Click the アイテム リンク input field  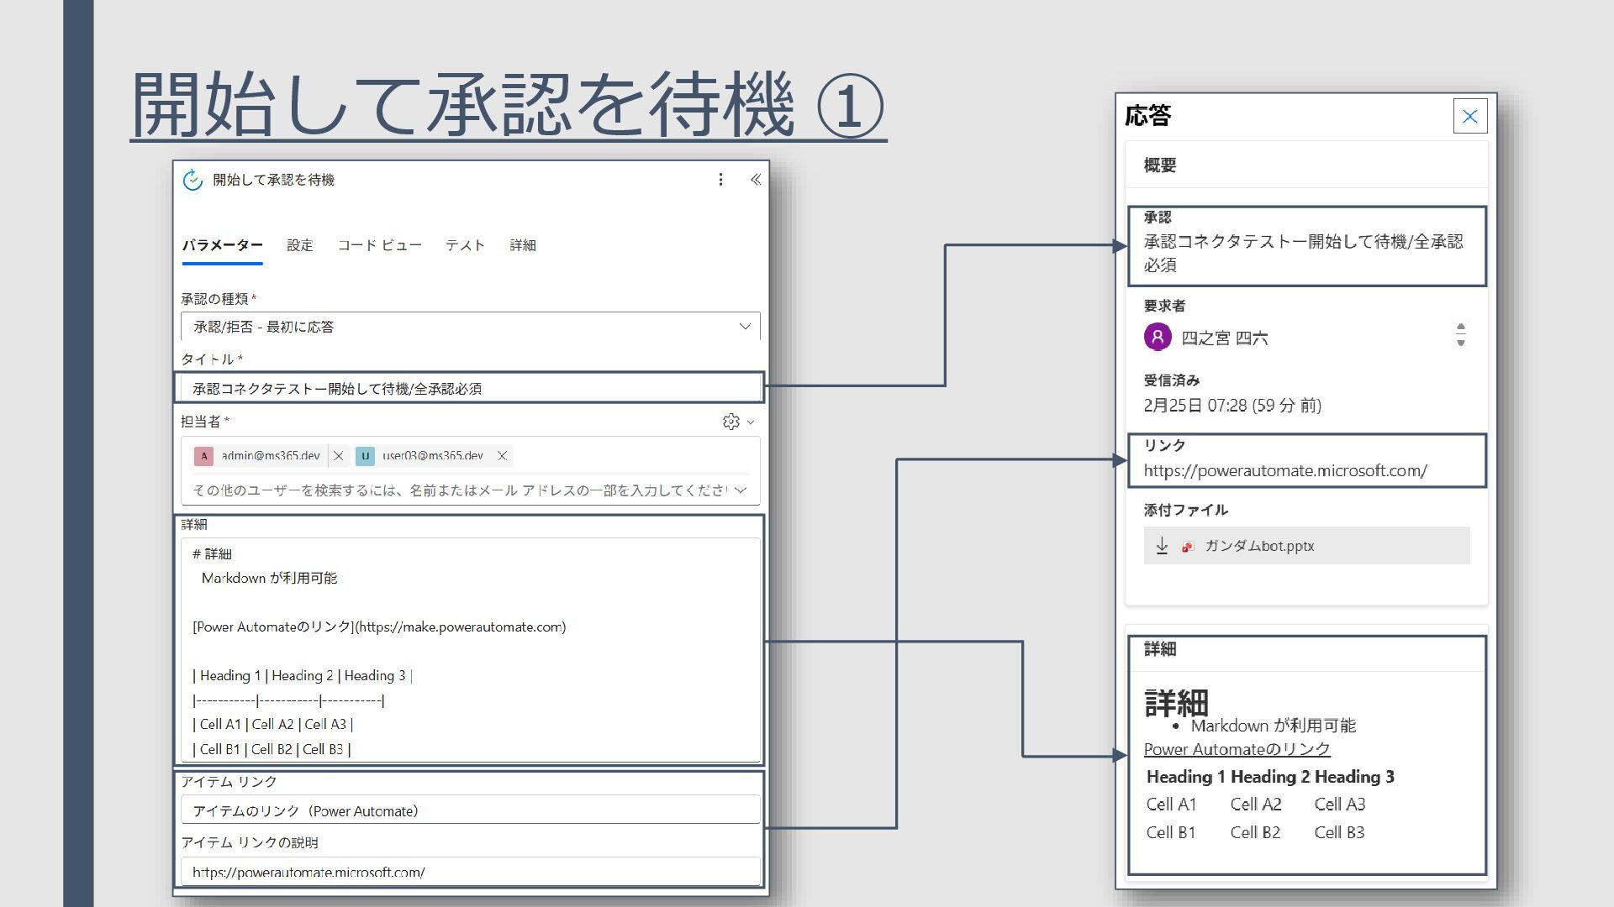click(x=471, y=811)
